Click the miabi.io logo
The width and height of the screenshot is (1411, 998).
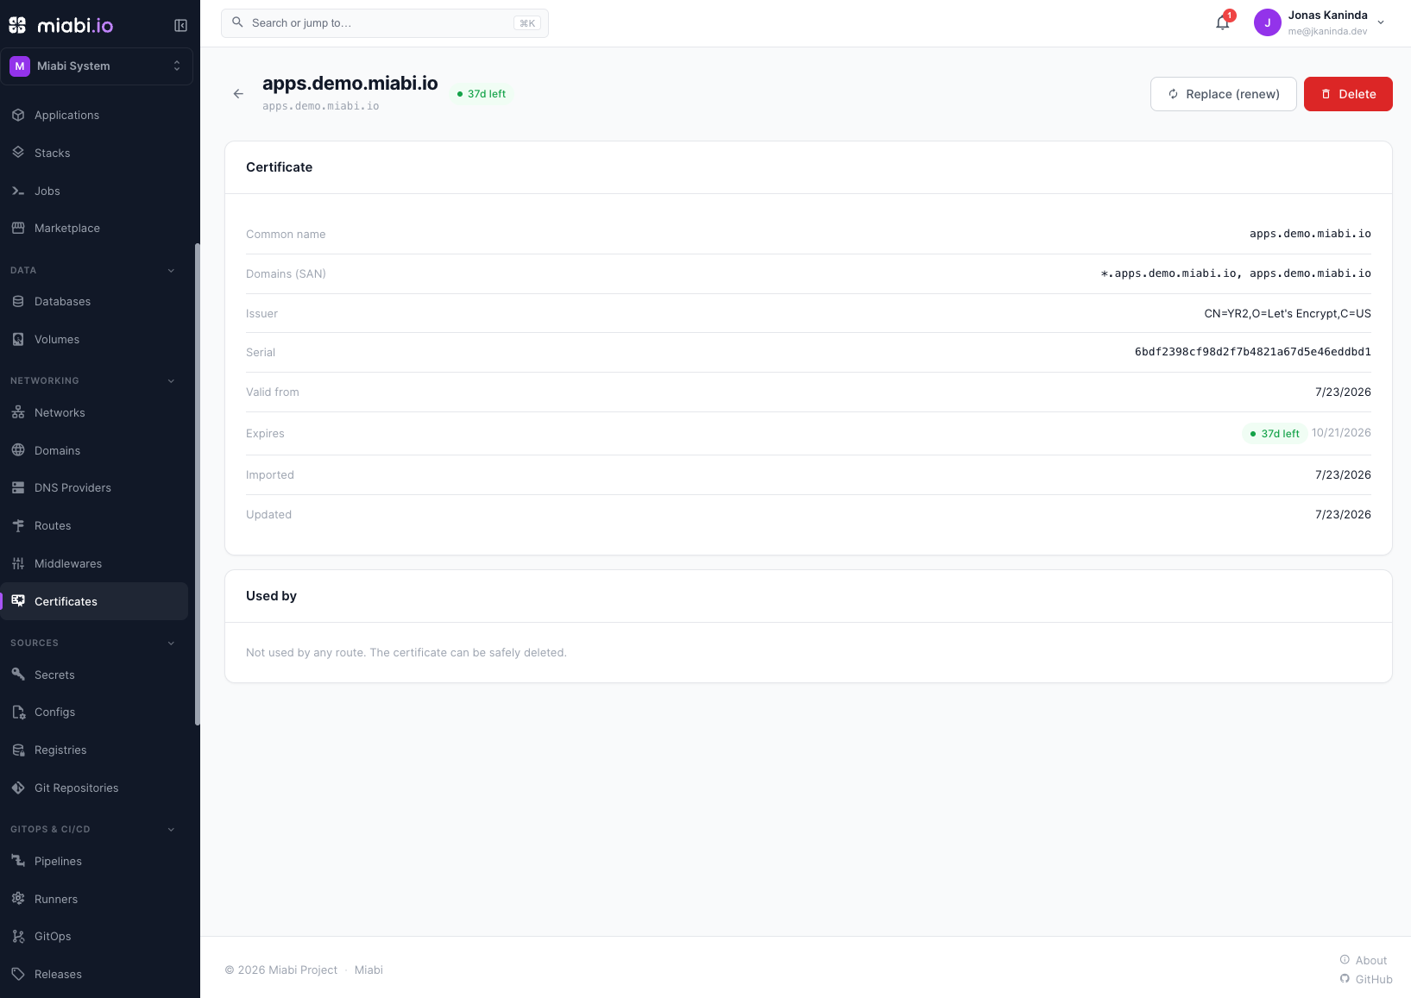coord(61,25)
